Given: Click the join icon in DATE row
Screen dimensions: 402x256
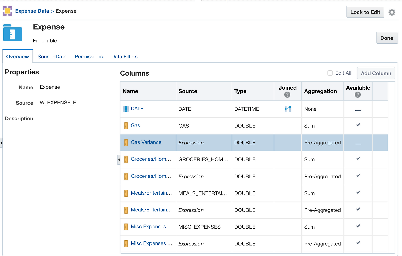Looking at the screenshot, I should point(288,109).
